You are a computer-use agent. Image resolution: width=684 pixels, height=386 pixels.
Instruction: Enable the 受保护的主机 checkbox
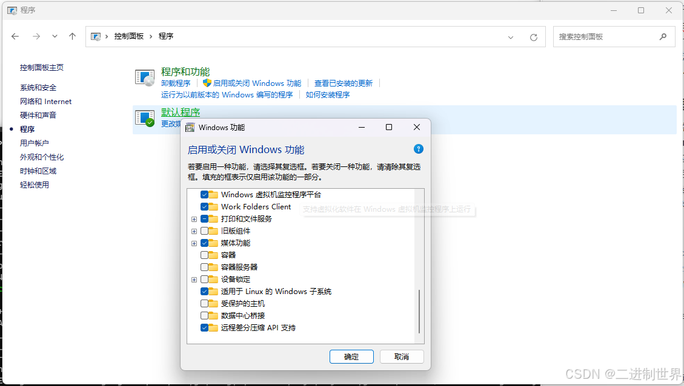(x=204, y=304)
